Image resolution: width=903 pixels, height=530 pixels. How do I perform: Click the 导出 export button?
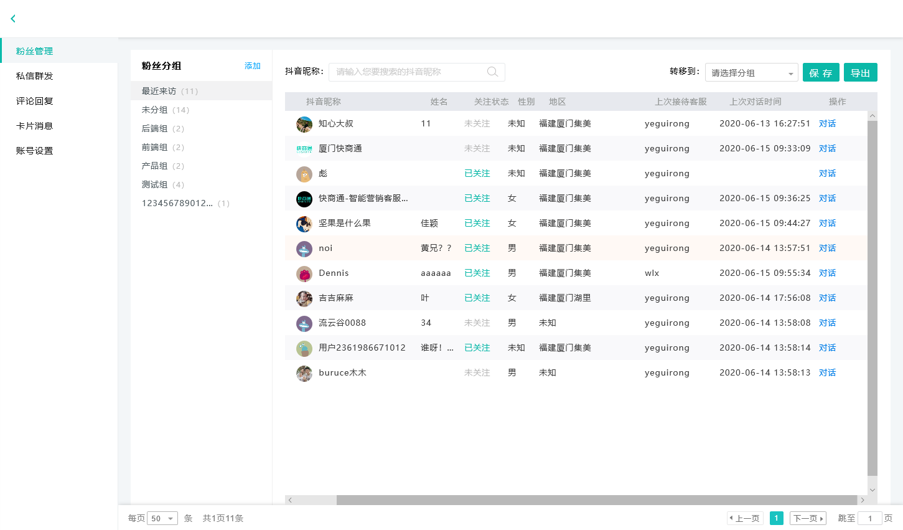pos(860,73)
